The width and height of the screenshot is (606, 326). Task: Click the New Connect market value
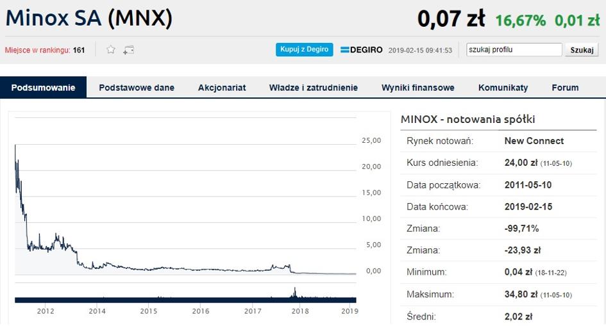534,141
